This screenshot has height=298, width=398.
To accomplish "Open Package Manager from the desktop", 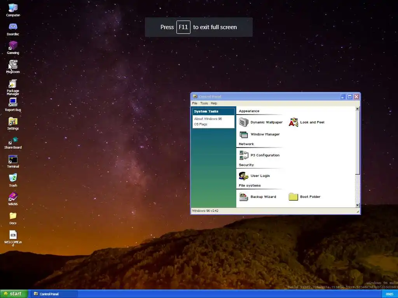I will tap(13, 87).
